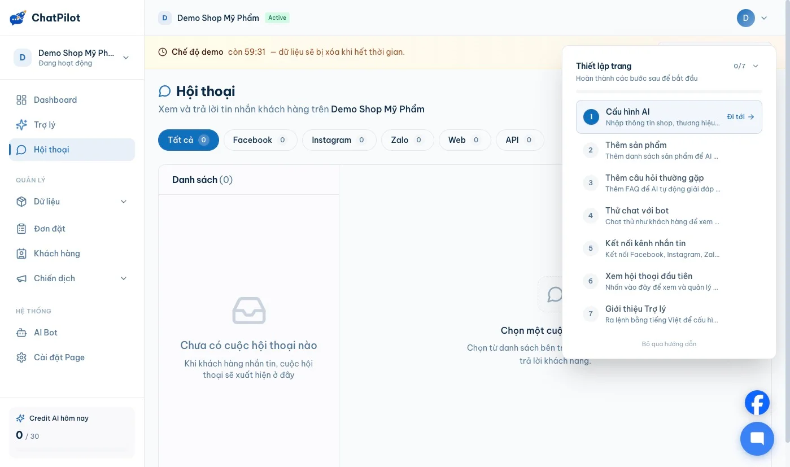Click the Chiến dịch megaphone icon

click(21, 278)
